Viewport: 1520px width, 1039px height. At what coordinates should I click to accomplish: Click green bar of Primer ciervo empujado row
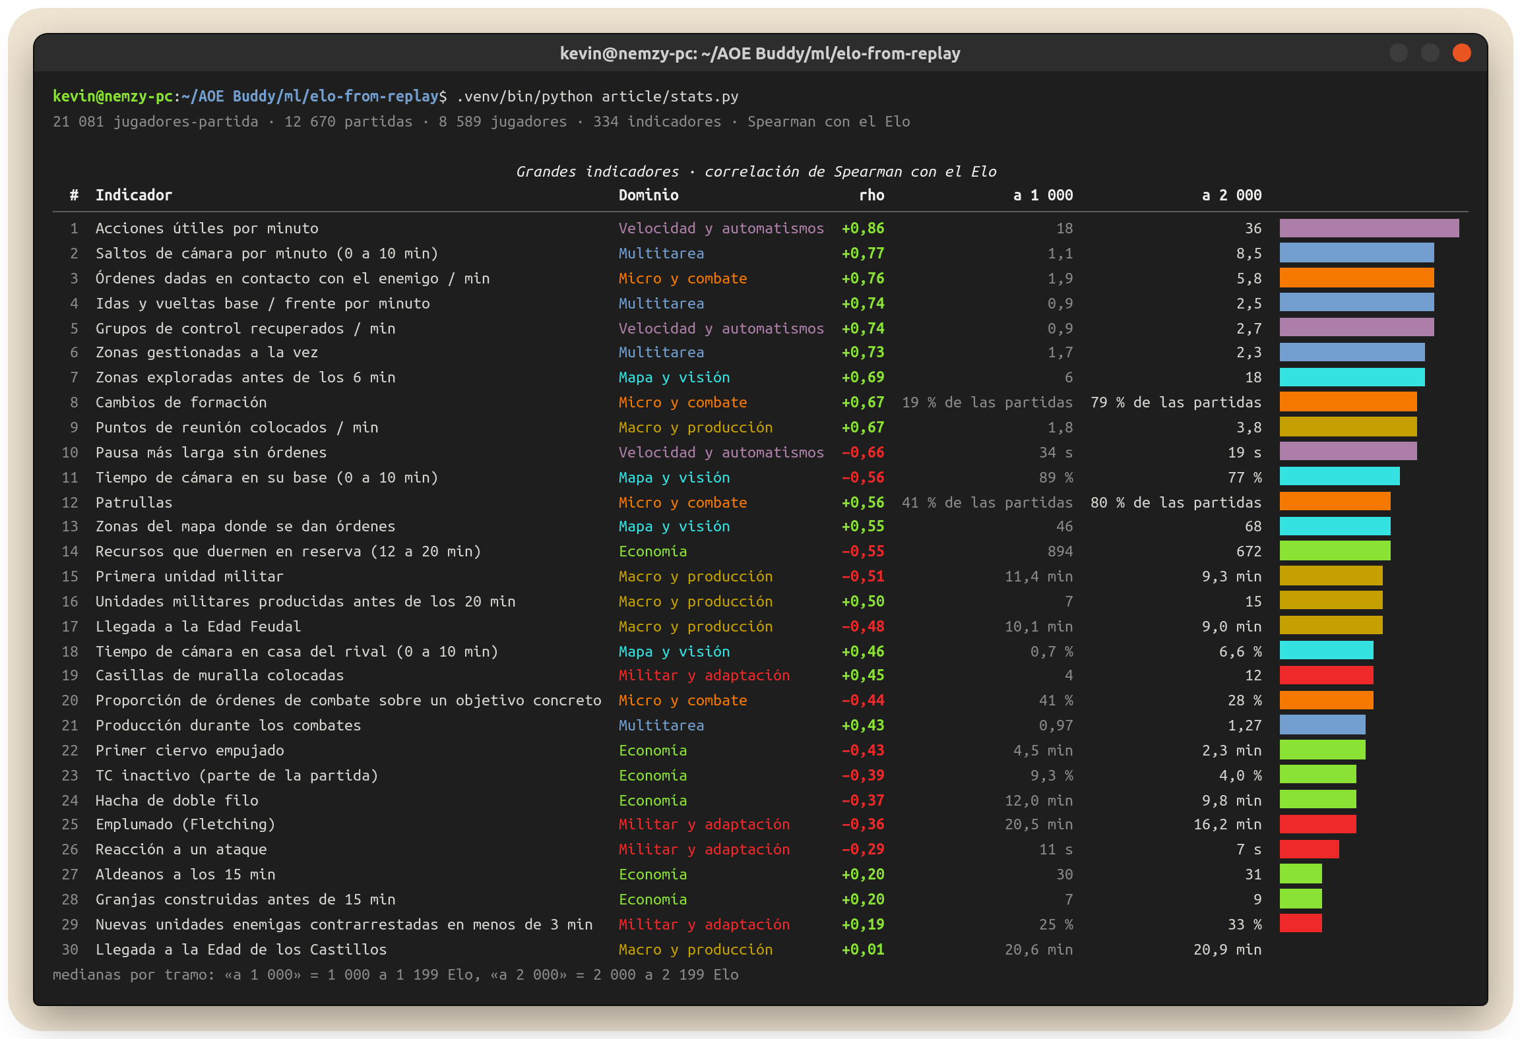(1322, 750)
